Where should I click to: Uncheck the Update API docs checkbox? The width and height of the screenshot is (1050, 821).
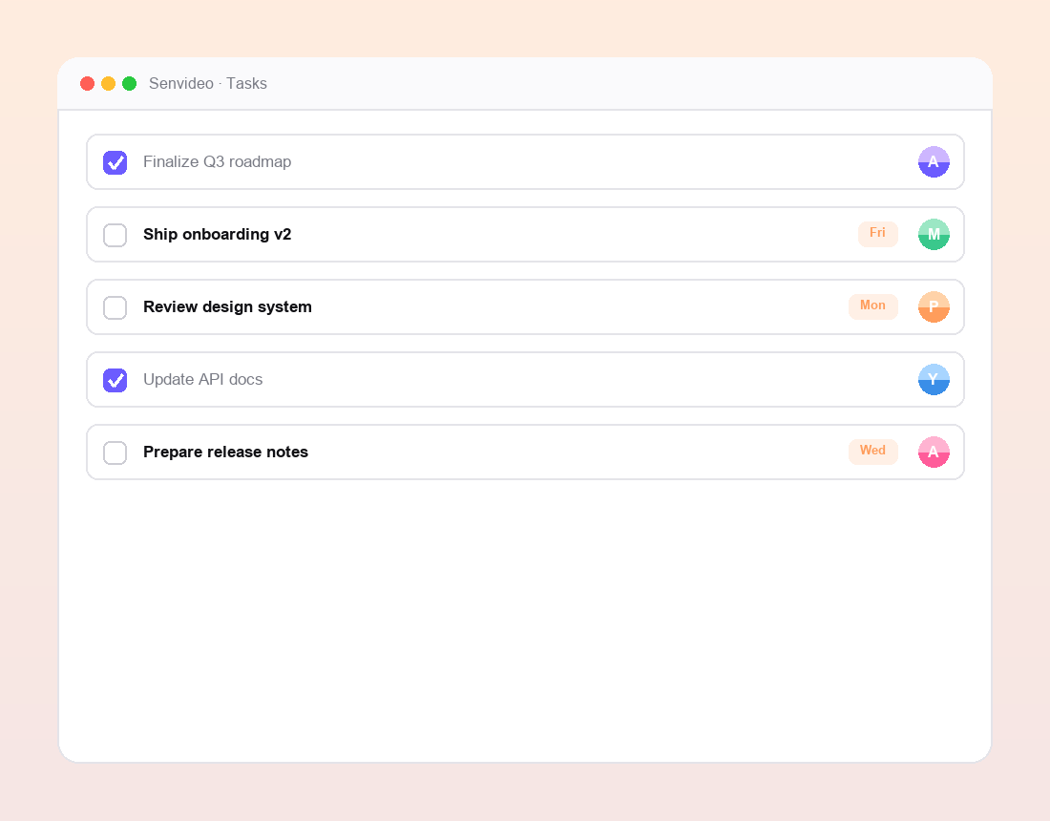(x=115, y=380)
